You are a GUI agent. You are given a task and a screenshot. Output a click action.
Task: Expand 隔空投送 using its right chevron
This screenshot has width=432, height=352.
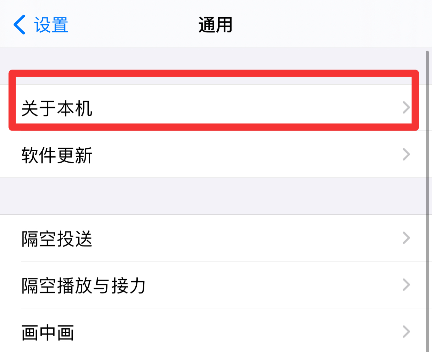406,238
